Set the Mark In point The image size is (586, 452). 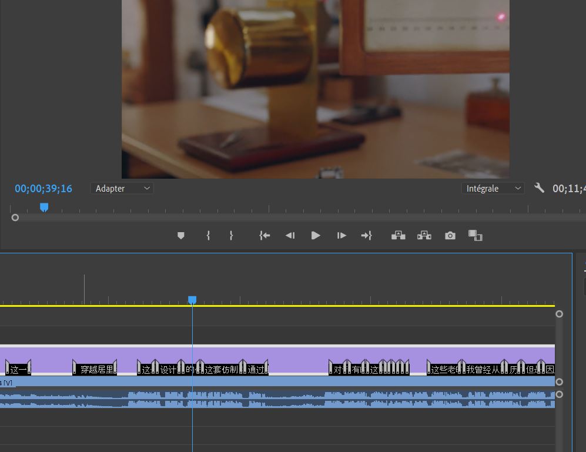[208, 236]
